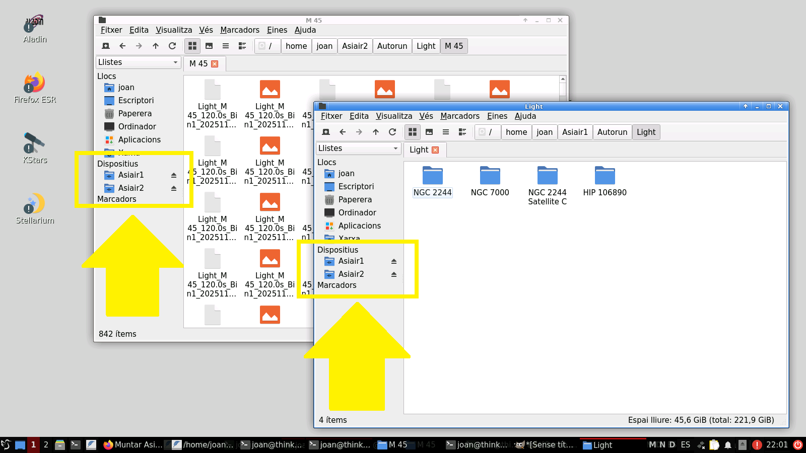This screenshot has width=806, height=453.
Task: Click the new tab icon in Light window
Action: tap(326, 132)
